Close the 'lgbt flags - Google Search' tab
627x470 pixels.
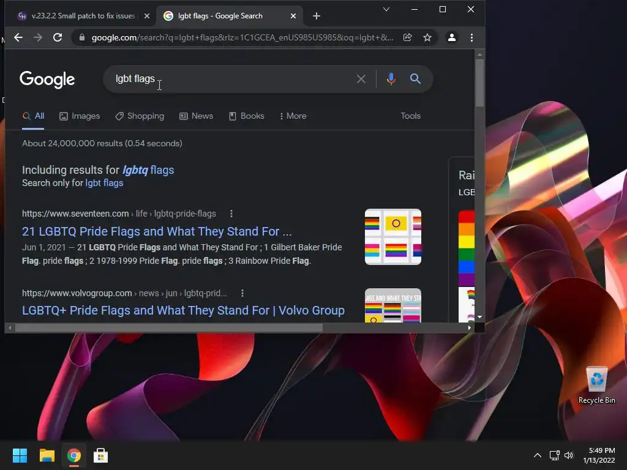coord(293,16)
